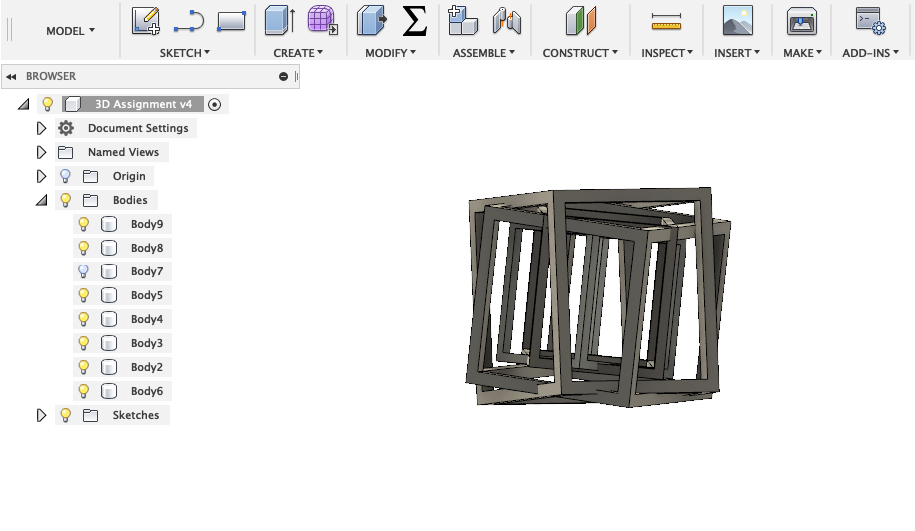Activate 3D Assignment v4 radio button

pyautogui.click(x=215, y=105)
